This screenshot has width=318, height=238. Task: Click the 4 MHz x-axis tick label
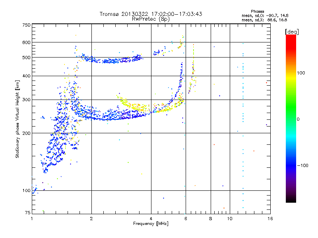point(151,219)
